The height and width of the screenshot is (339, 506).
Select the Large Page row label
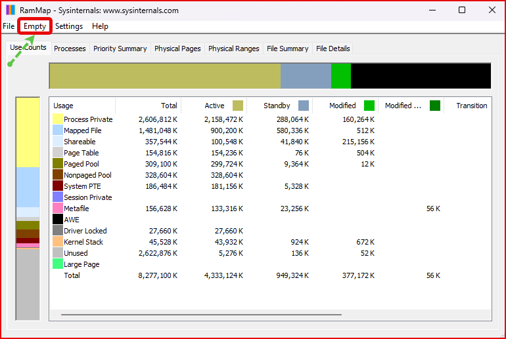[x=81, y=264]
